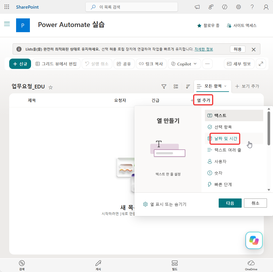
Task: Click the '다음' next button
Action: 230,203
